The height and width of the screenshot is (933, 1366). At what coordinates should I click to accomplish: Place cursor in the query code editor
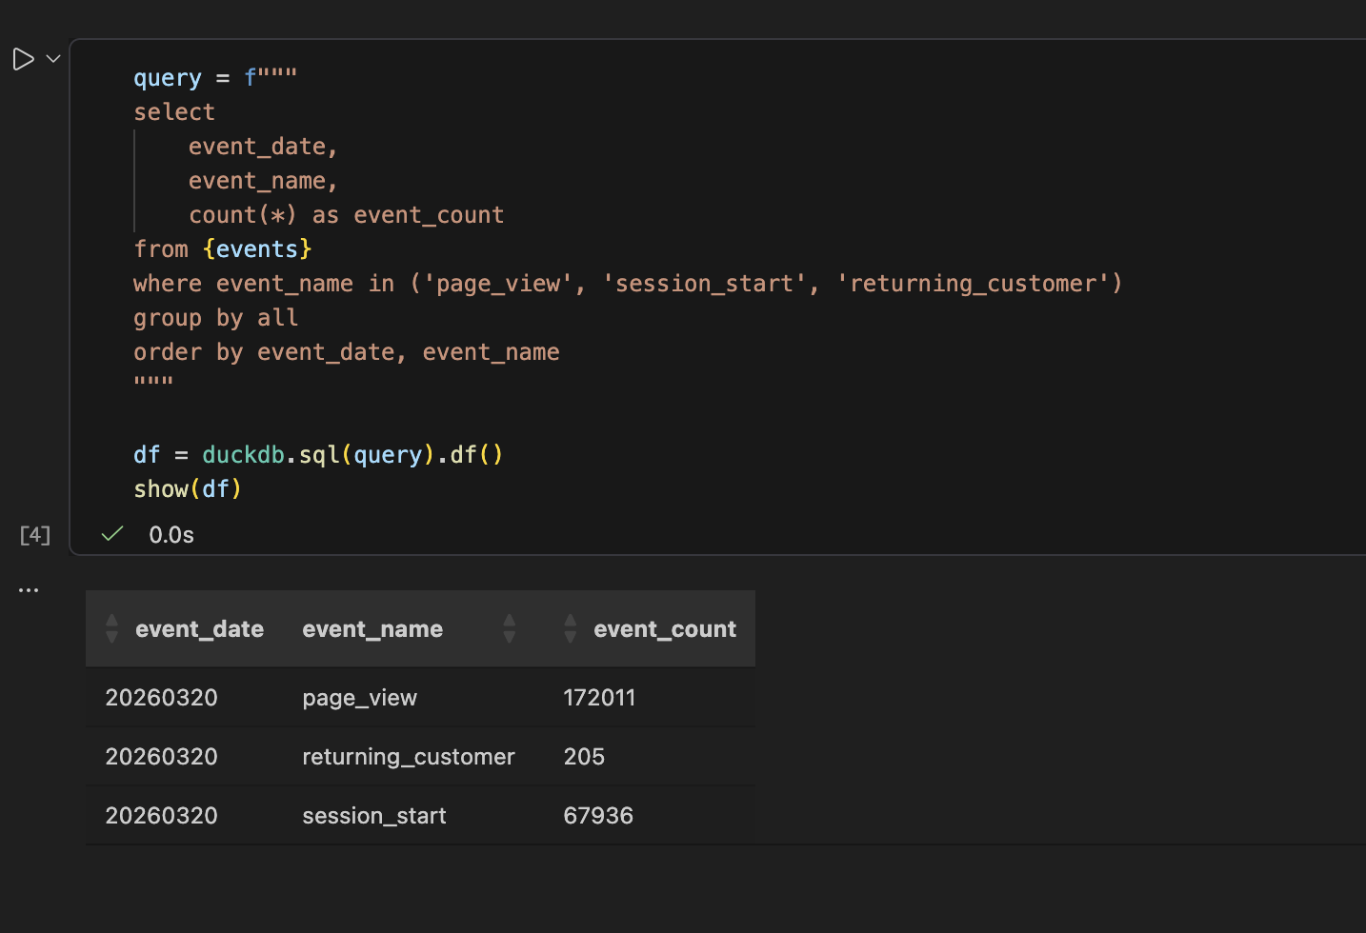click(x=381, y=286)
